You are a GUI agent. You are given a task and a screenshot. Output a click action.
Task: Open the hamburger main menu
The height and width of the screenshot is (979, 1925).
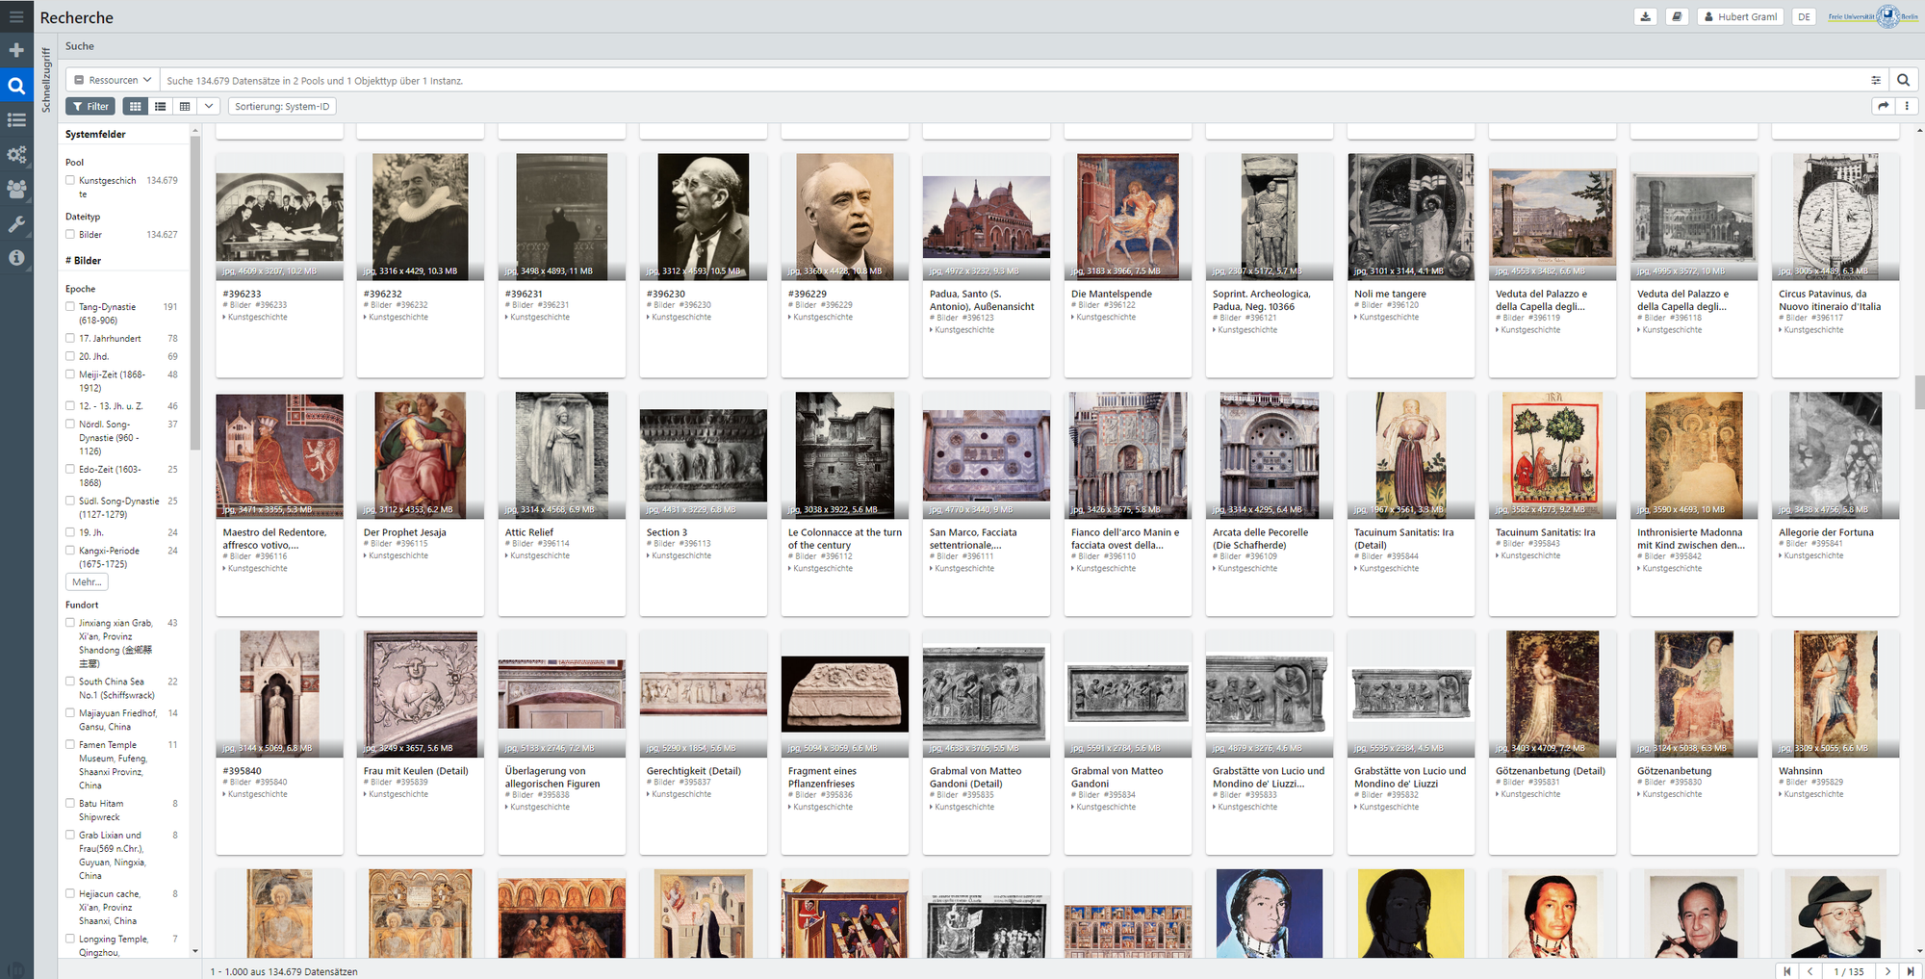pos(16,16)
